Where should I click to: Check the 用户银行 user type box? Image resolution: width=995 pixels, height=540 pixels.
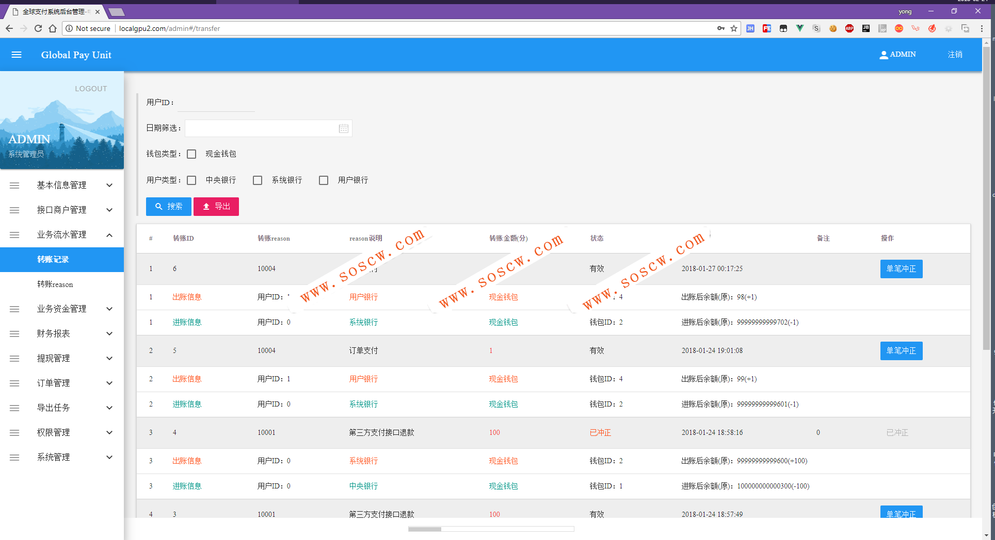click(324, 180)
